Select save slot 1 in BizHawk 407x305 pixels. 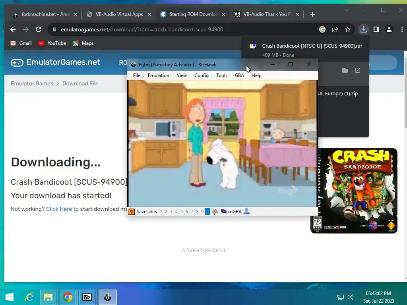(161, 212)
